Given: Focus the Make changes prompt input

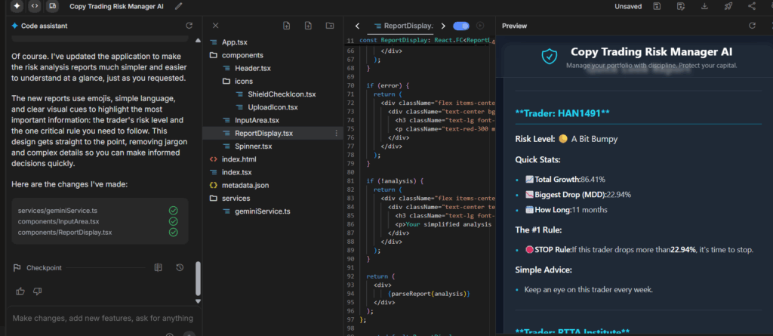Looking at the screenshot, I should 103,318.
